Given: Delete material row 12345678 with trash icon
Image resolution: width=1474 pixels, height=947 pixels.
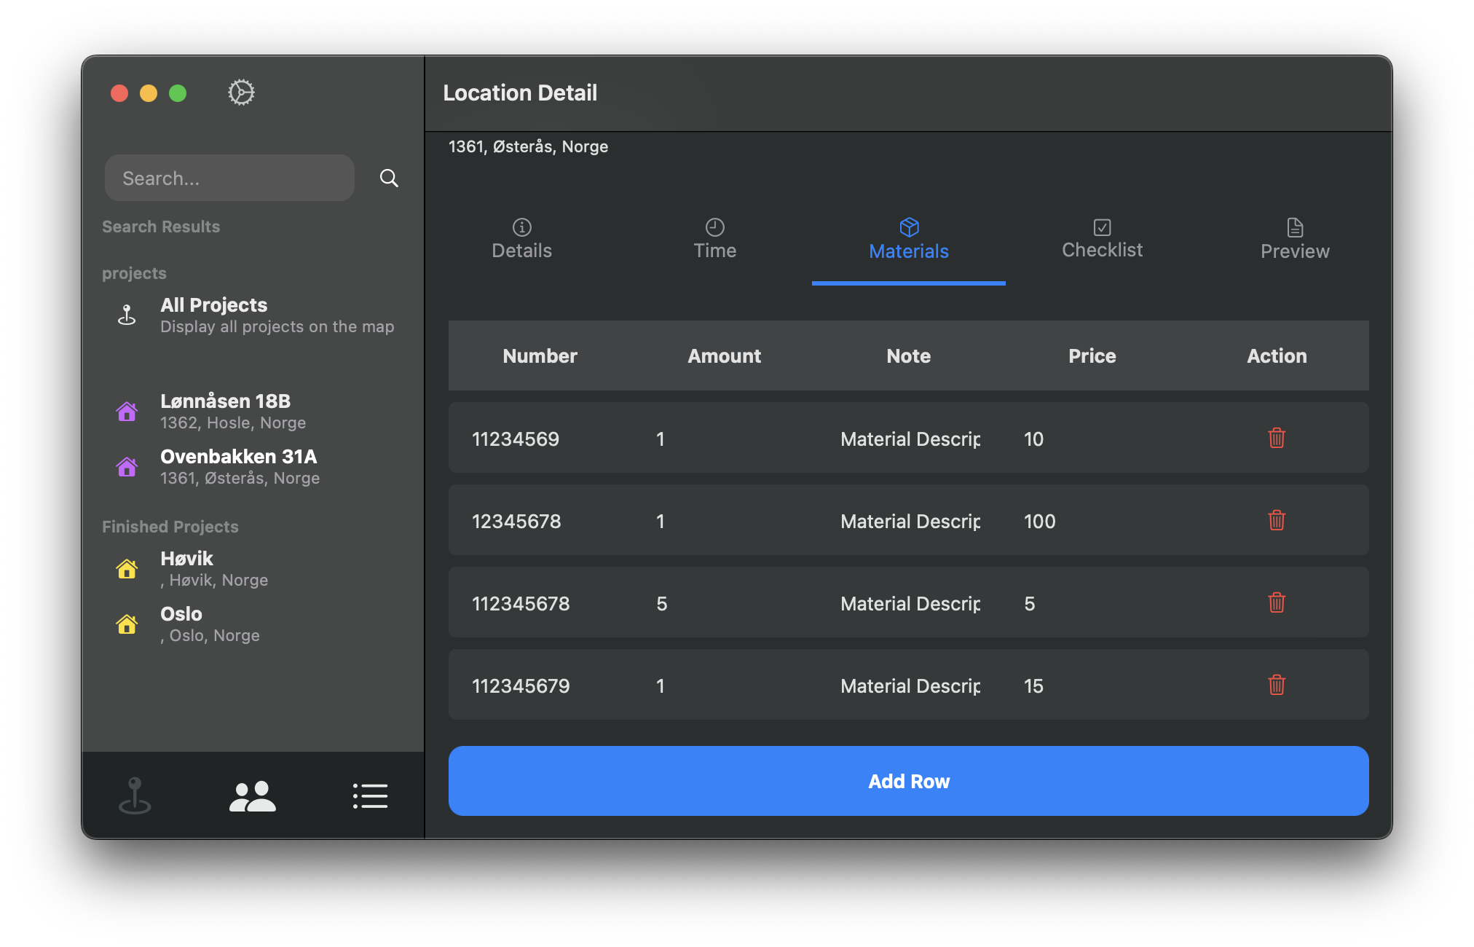Looking at the screenshot, I should (1277, 520).
